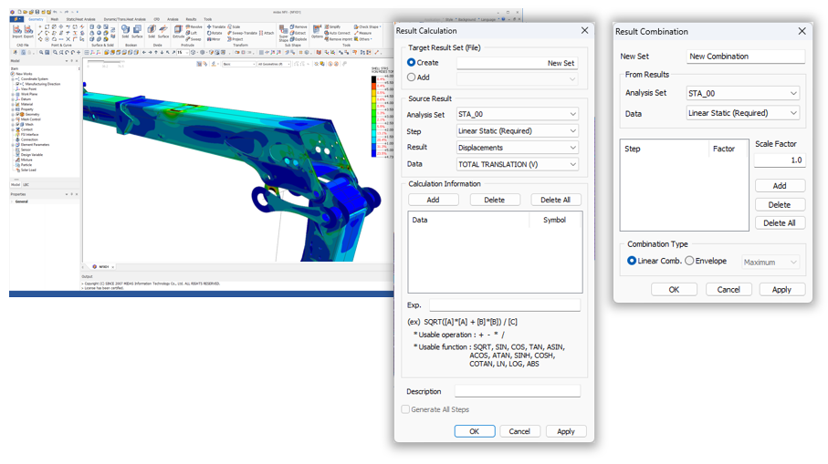The image size is (828, 464).
Task: Click OK in Result Calculation dialog
Action: coord(474,431)
